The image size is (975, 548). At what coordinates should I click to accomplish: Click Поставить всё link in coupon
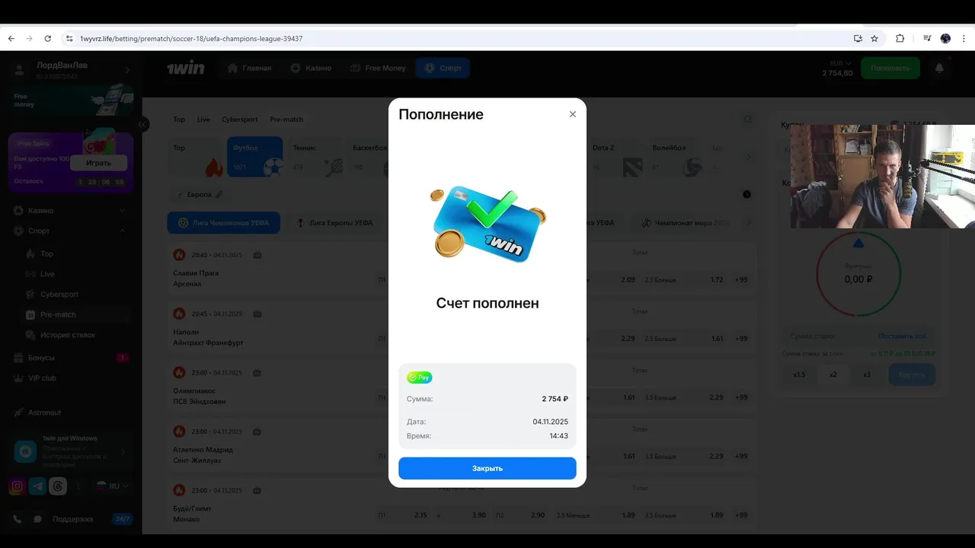pos(902,336)
